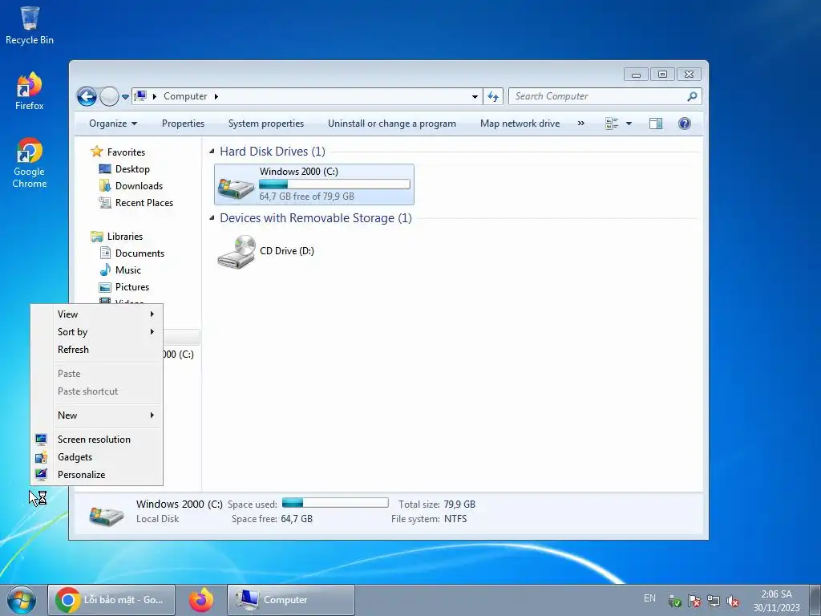
Task: Go back with the Explorer back arrow
Action: [87, 96]
